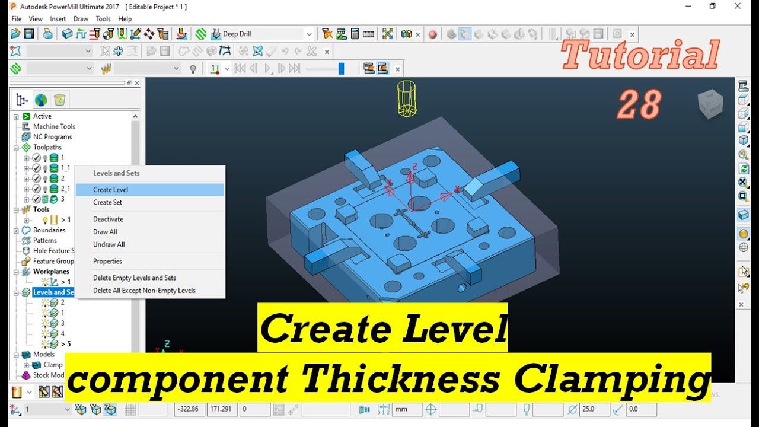Viewport: 759px width, 427px height.
Task: Collapse the Toolpaths tree node
Action: click(x=17, y=147)
